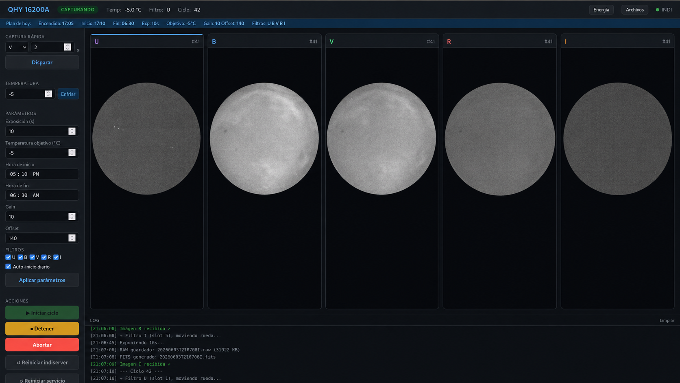
Task: Click the Offset field stepper arrows
Action: 72,238
